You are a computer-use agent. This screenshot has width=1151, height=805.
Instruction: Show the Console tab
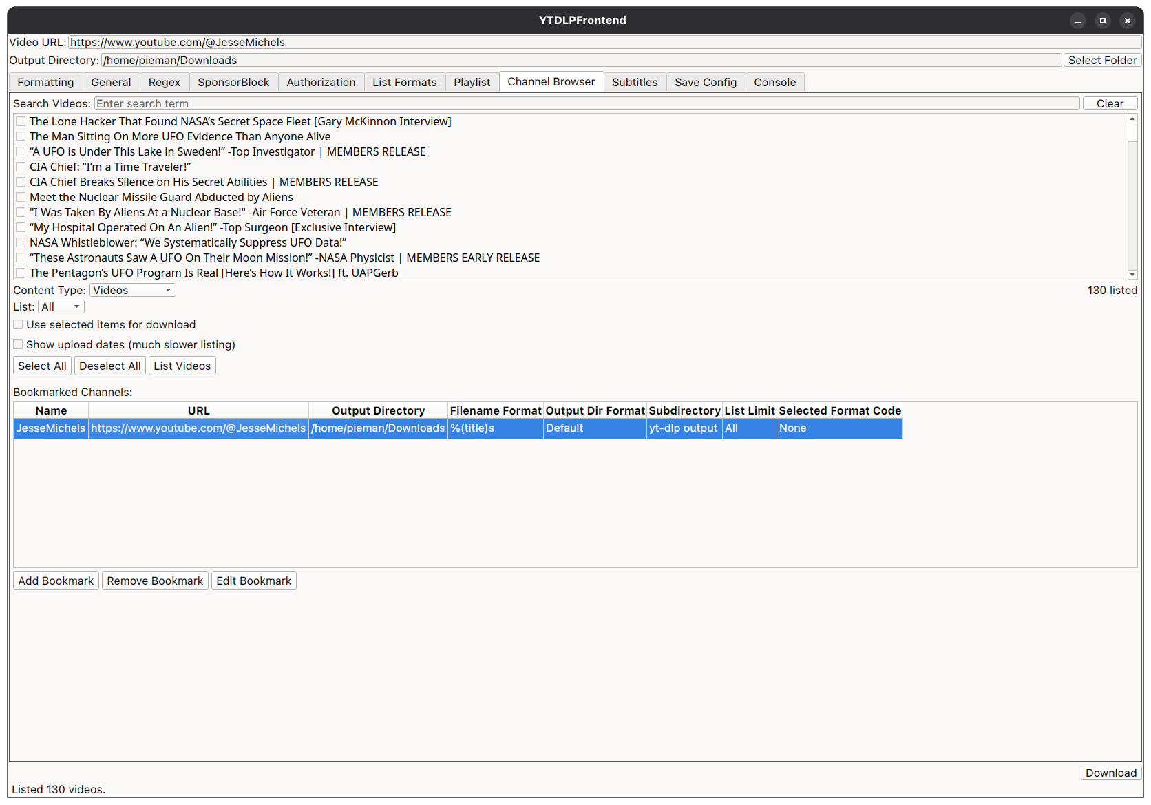pyautogui.click(x=774, y=82)
